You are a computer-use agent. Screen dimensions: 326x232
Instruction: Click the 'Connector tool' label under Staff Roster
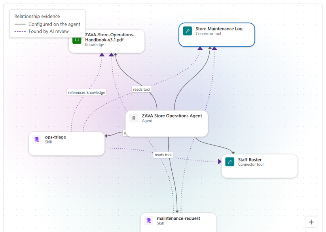point(251,165)
